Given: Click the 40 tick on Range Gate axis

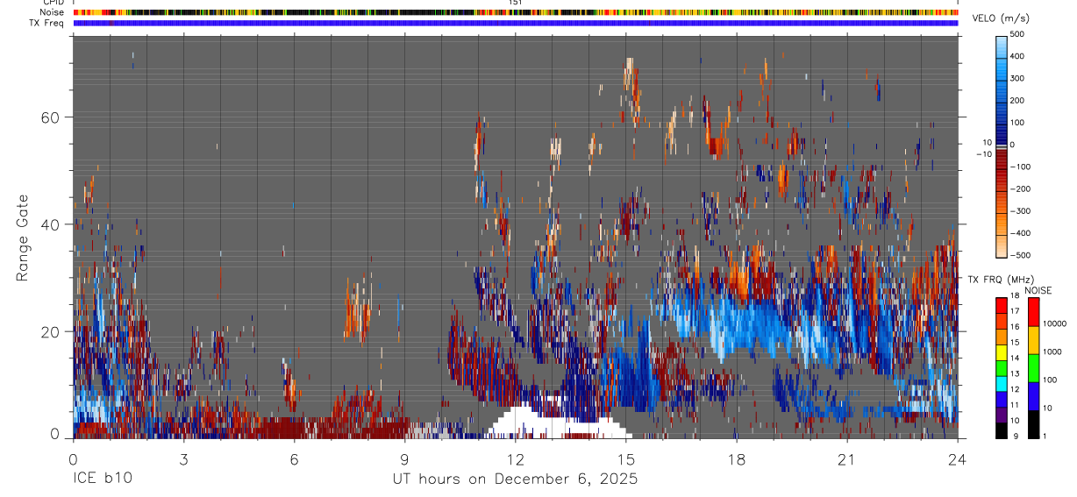Looking at the screenshot, I should (49, 224).
